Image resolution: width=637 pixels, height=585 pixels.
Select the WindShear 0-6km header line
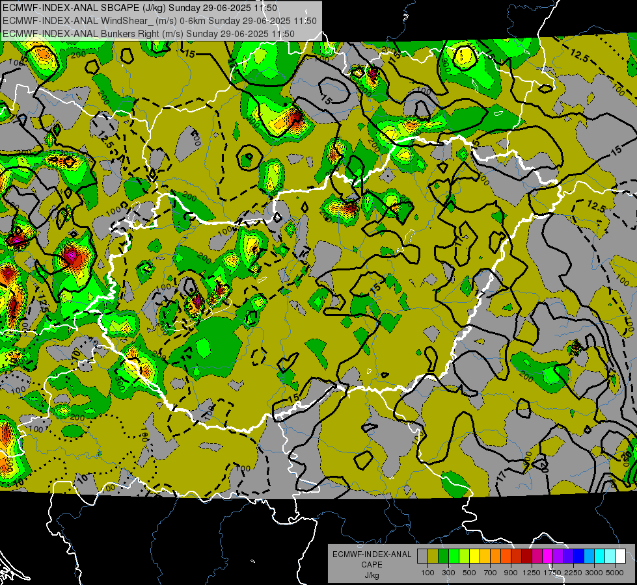(159, 21)
